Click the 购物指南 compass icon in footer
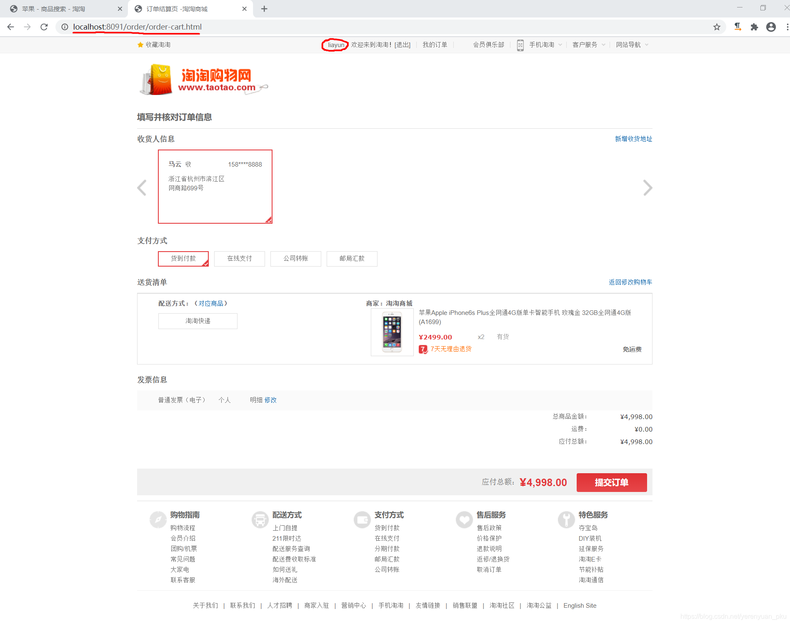790x624 pixels. pyautogui.click(x=158, y=519)
